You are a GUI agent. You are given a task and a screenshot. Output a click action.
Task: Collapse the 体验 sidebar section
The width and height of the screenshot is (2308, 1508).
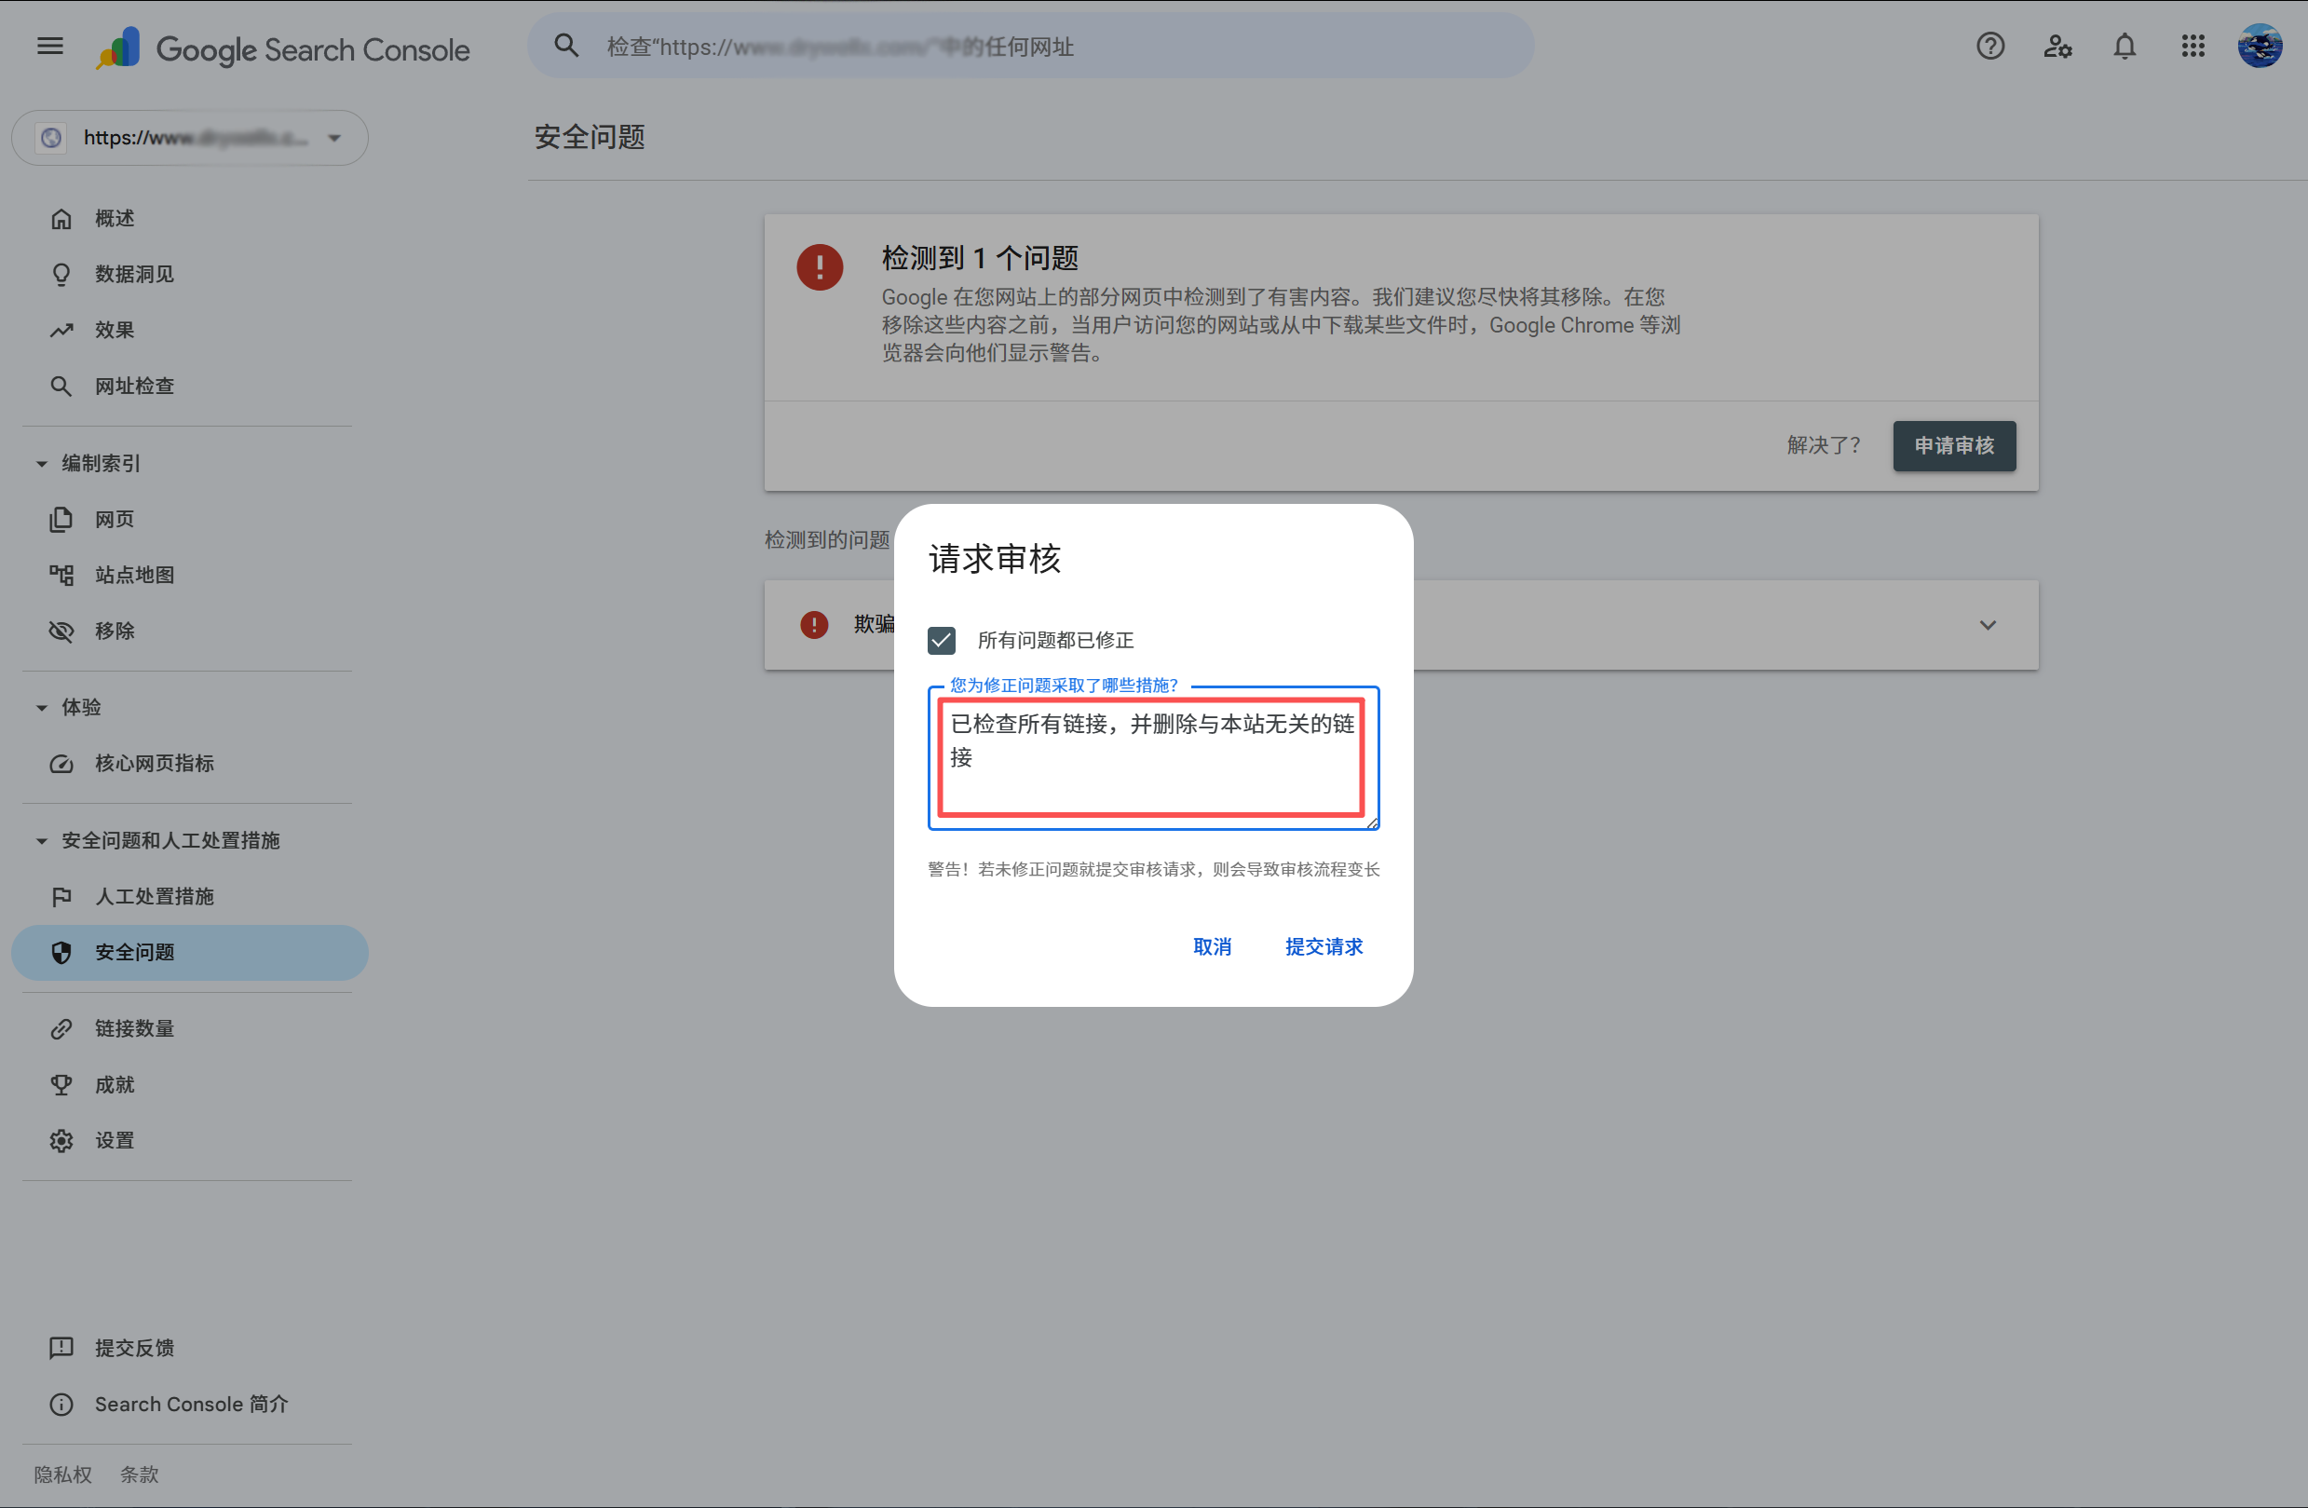coord(42,707)
